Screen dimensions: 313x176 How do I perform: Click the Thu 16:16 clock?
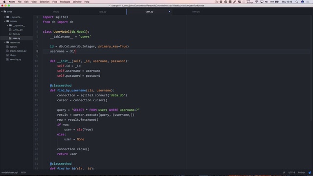coord(287,2)
